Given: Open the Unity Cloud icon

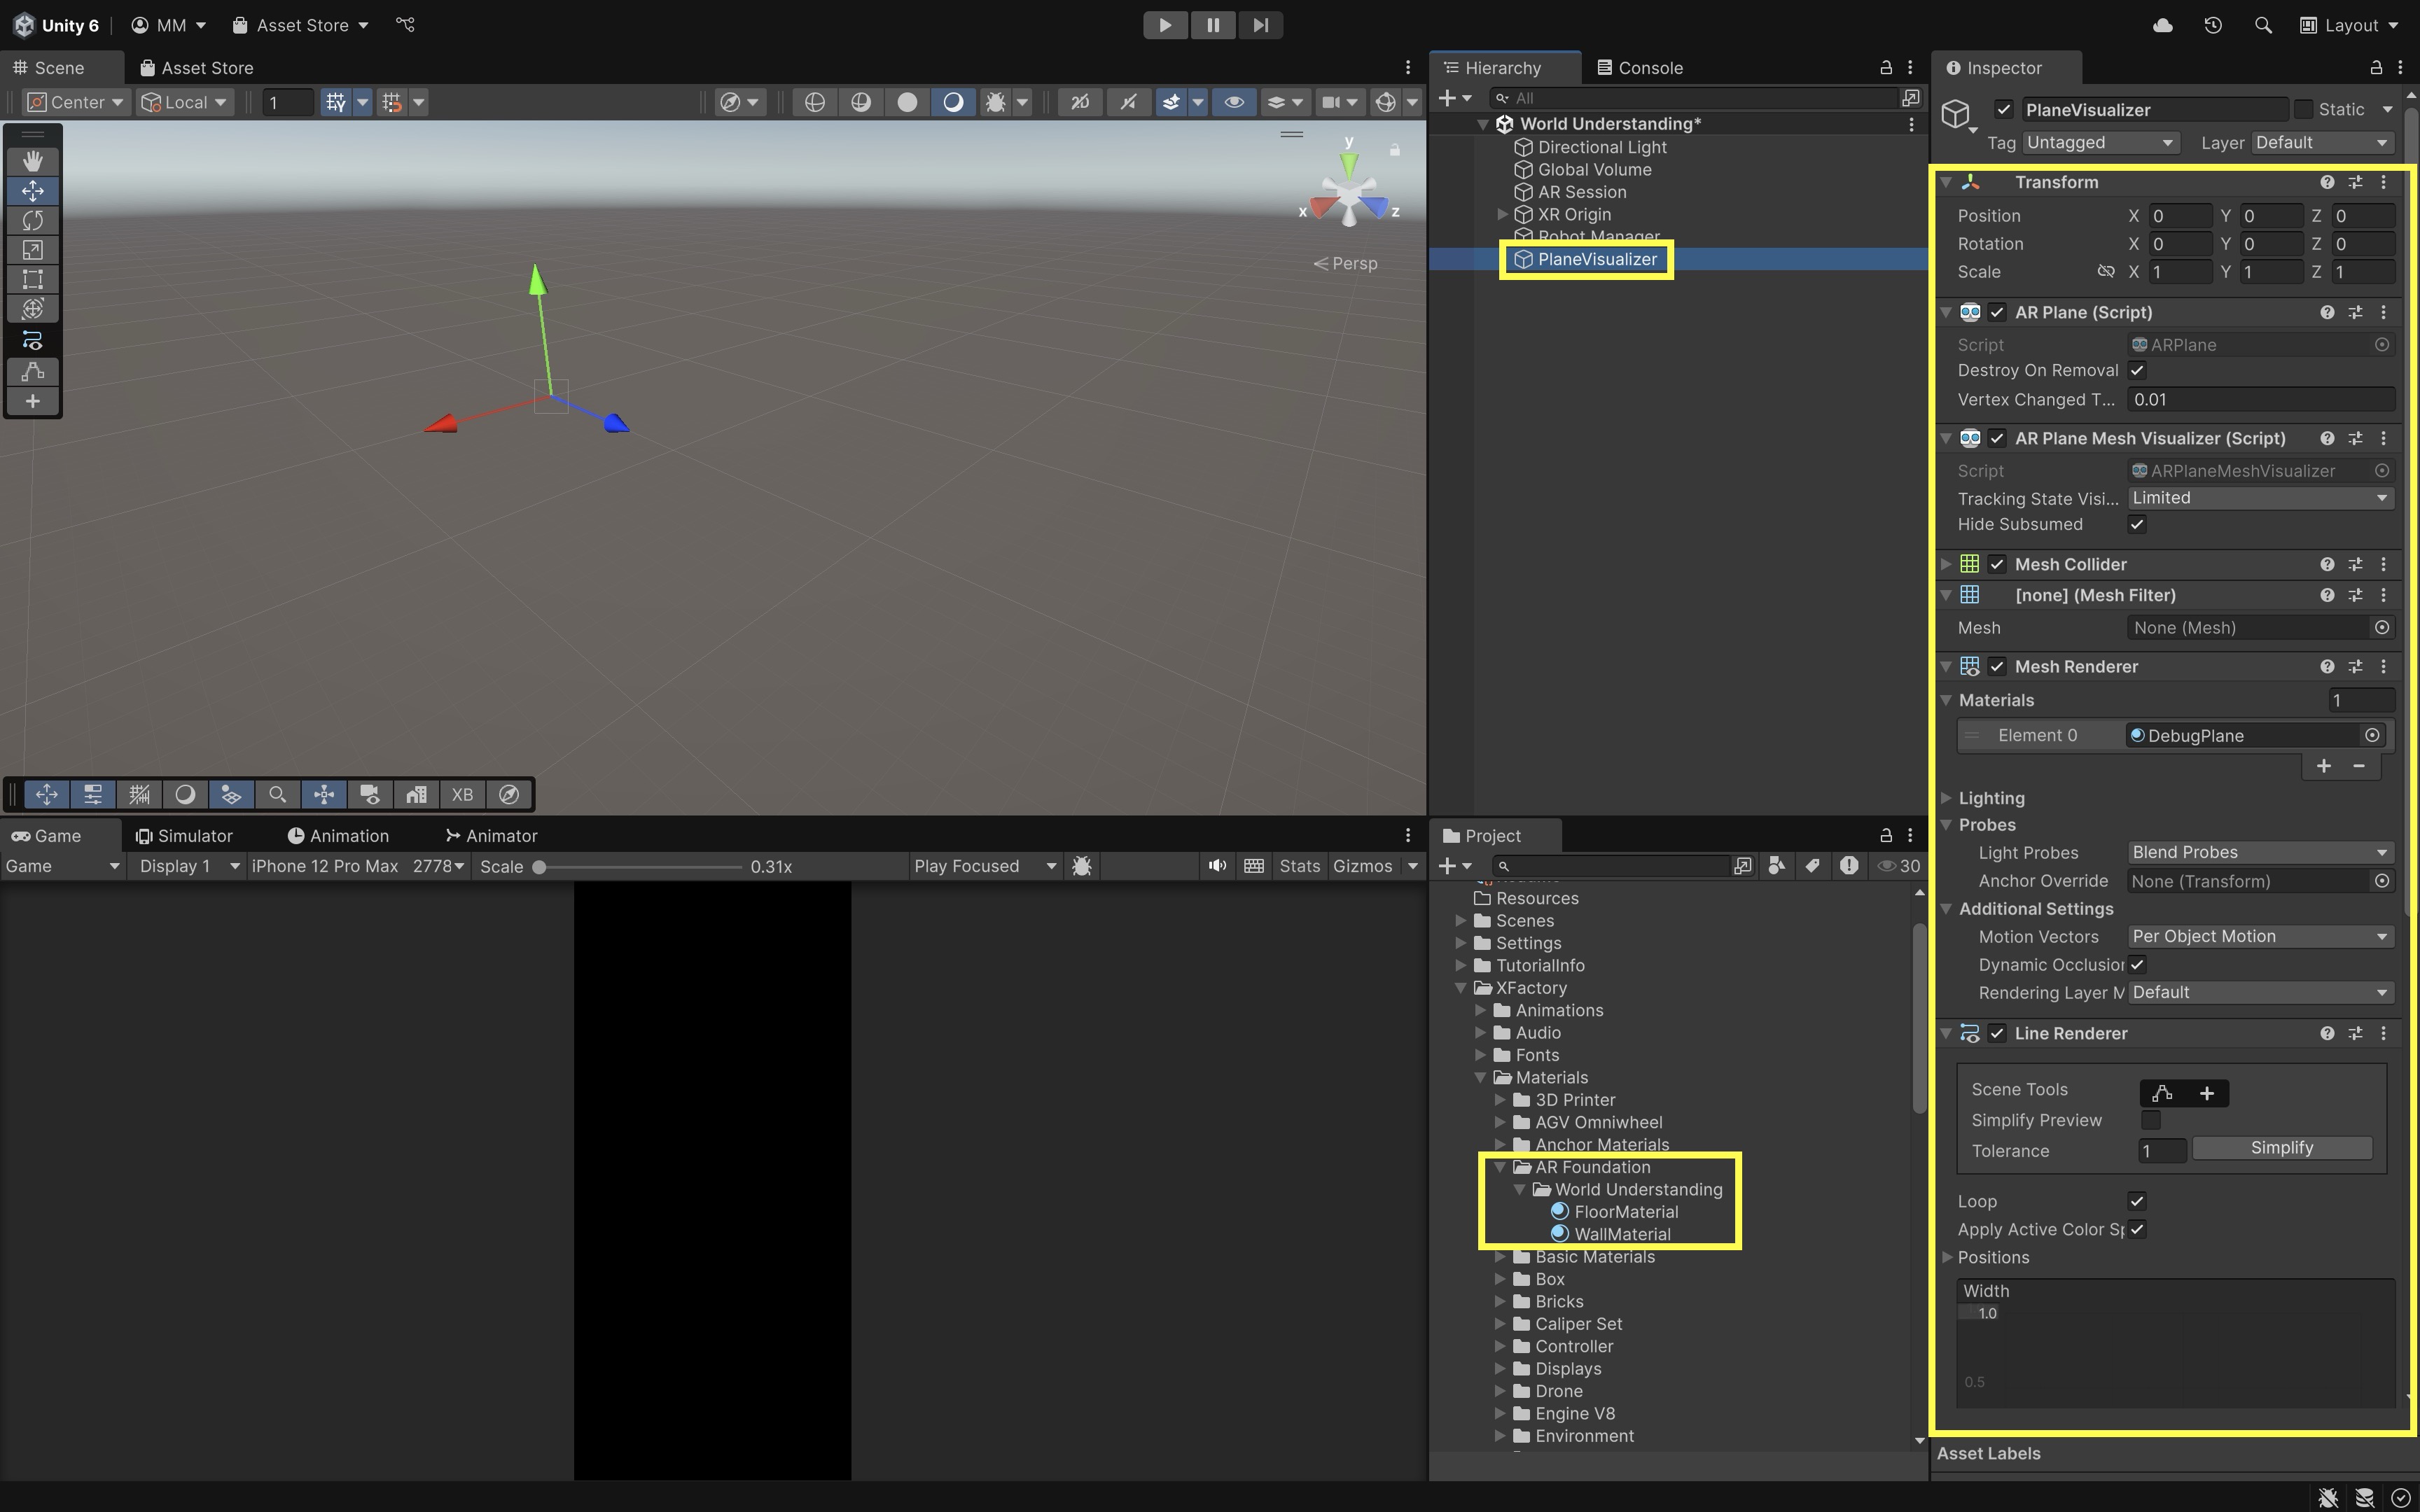Looking at the screenshot, I should 2162,25.
